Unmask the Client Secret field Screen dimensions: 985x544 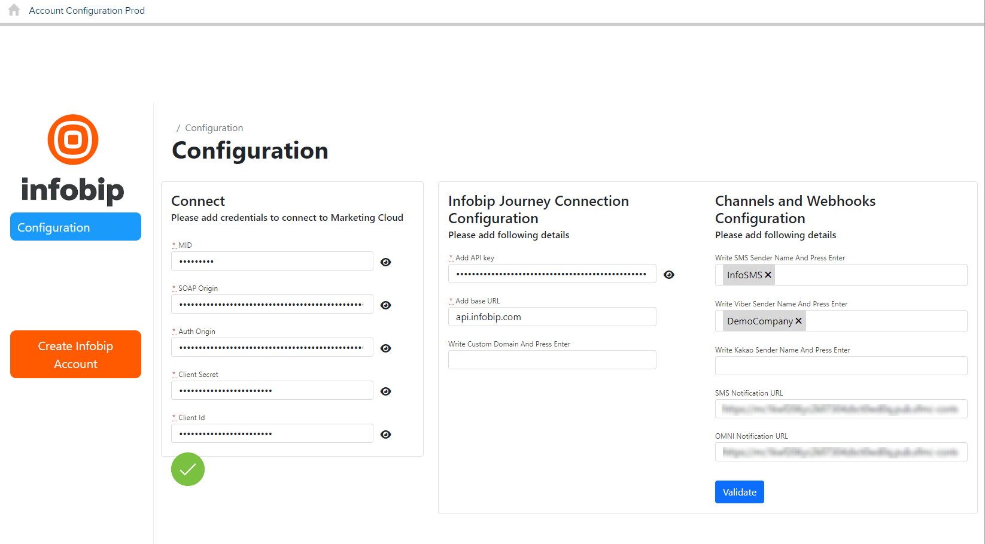pyautogui.click(x=386, y=391)
